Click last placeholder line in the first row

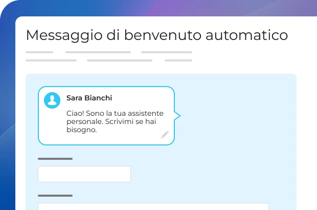point(167,52)
